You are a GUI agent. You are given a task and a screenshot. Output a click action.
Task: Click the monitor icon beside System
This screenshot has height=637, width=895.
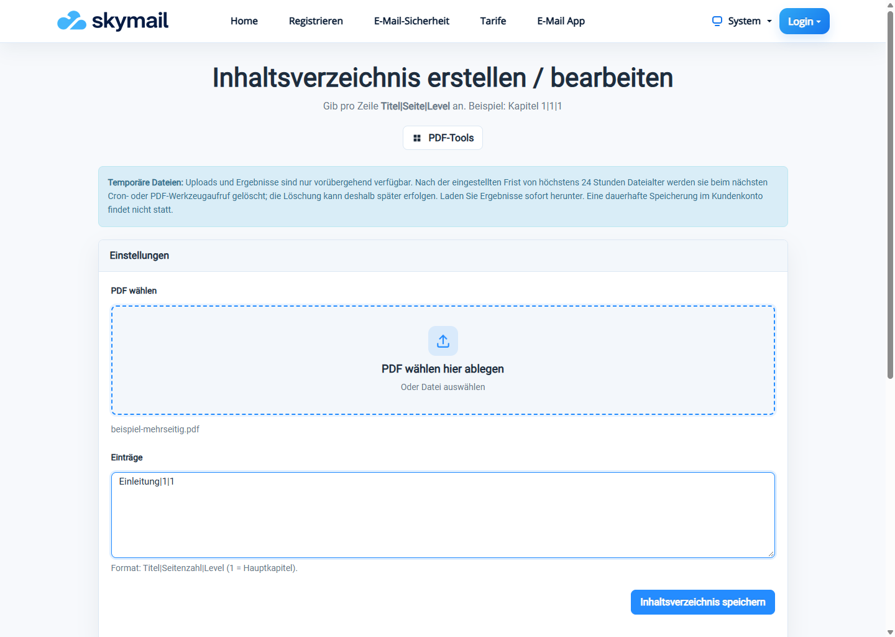[717, 21]
